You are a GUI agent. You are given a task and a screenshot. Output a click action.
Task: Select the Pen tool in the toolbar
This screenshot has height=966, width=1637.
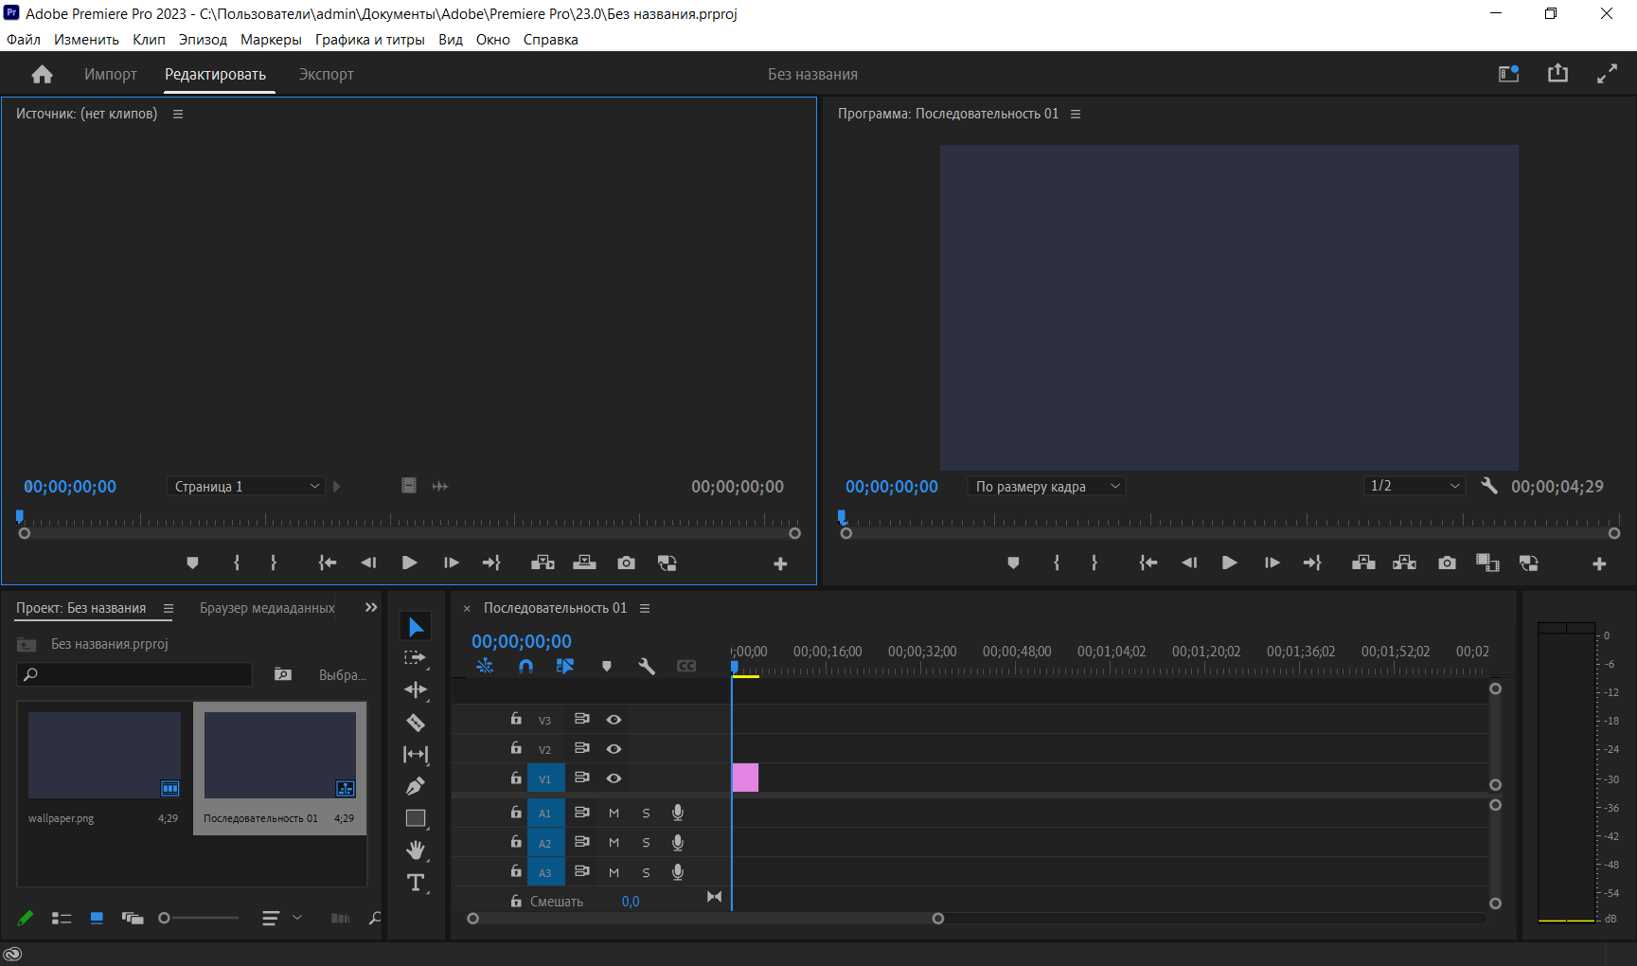tap(415, 786)
